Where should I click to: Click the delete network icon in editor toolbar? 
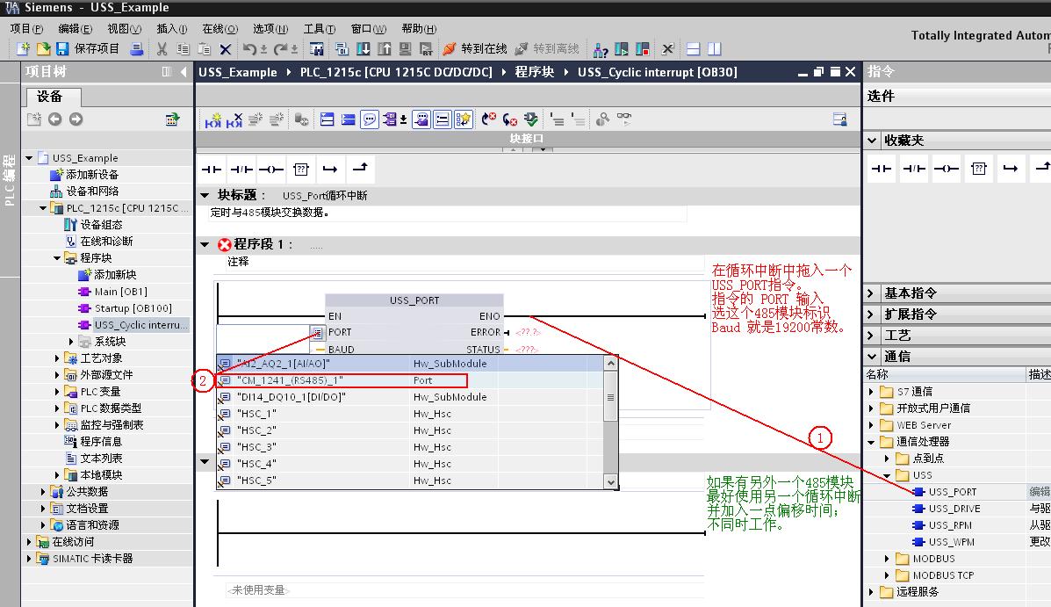coord(234,119)
